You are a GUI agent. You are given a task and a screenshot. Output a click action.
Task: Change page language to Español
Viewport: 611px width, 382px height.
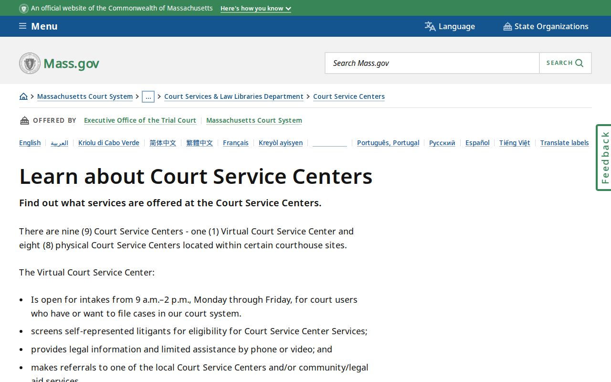(x=477, y=143)
